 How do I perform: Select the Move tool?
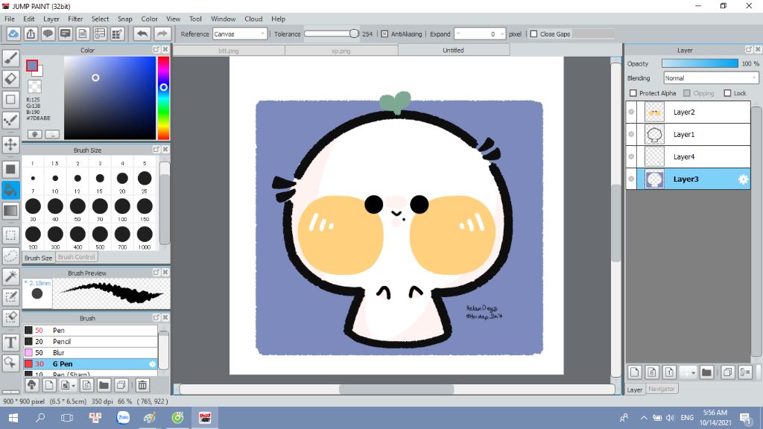point(10,144)
